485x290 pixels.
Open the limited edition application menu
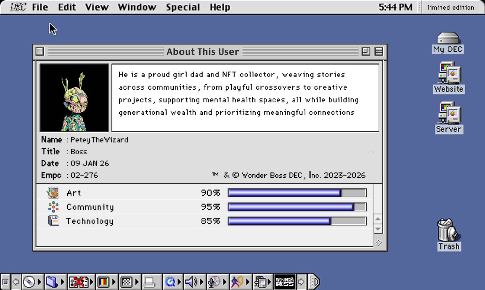tap(451, 7)
